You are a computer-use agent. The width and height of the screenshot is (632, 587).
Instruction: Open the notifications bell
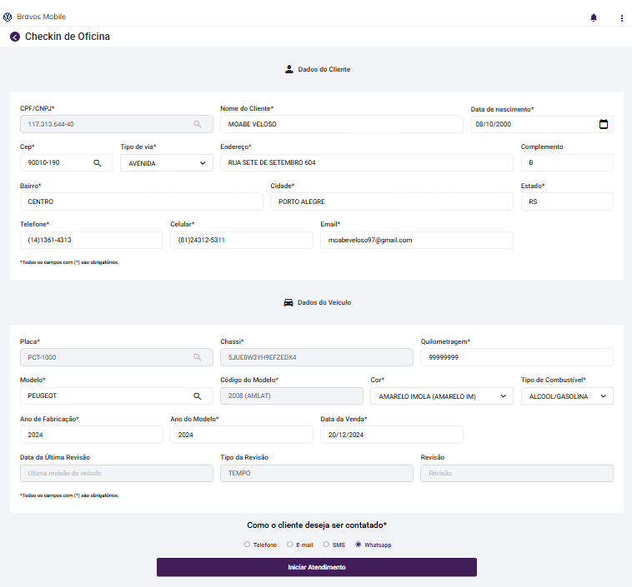594,17
